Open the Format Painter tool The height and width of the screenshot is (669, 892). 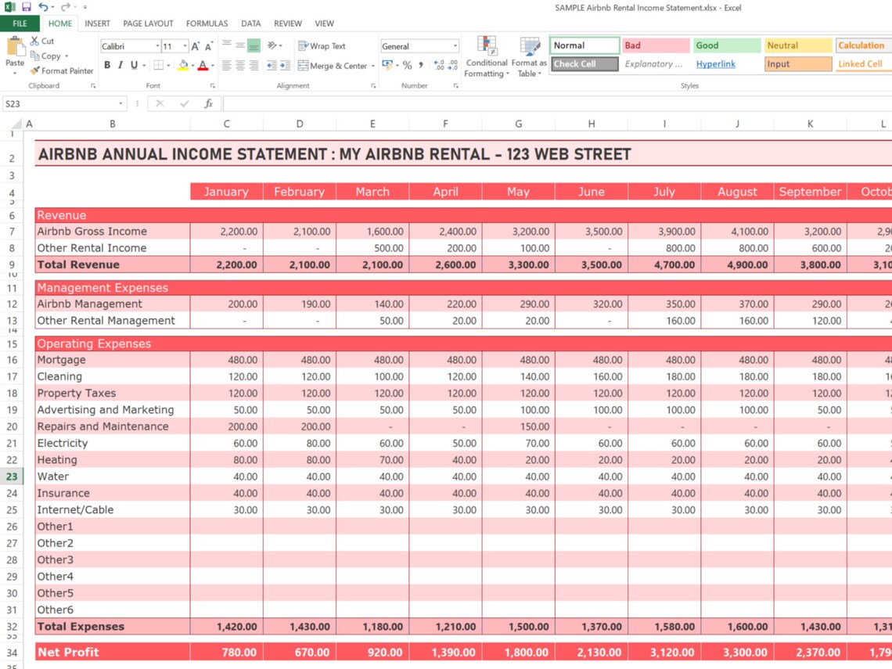point(62,71)
